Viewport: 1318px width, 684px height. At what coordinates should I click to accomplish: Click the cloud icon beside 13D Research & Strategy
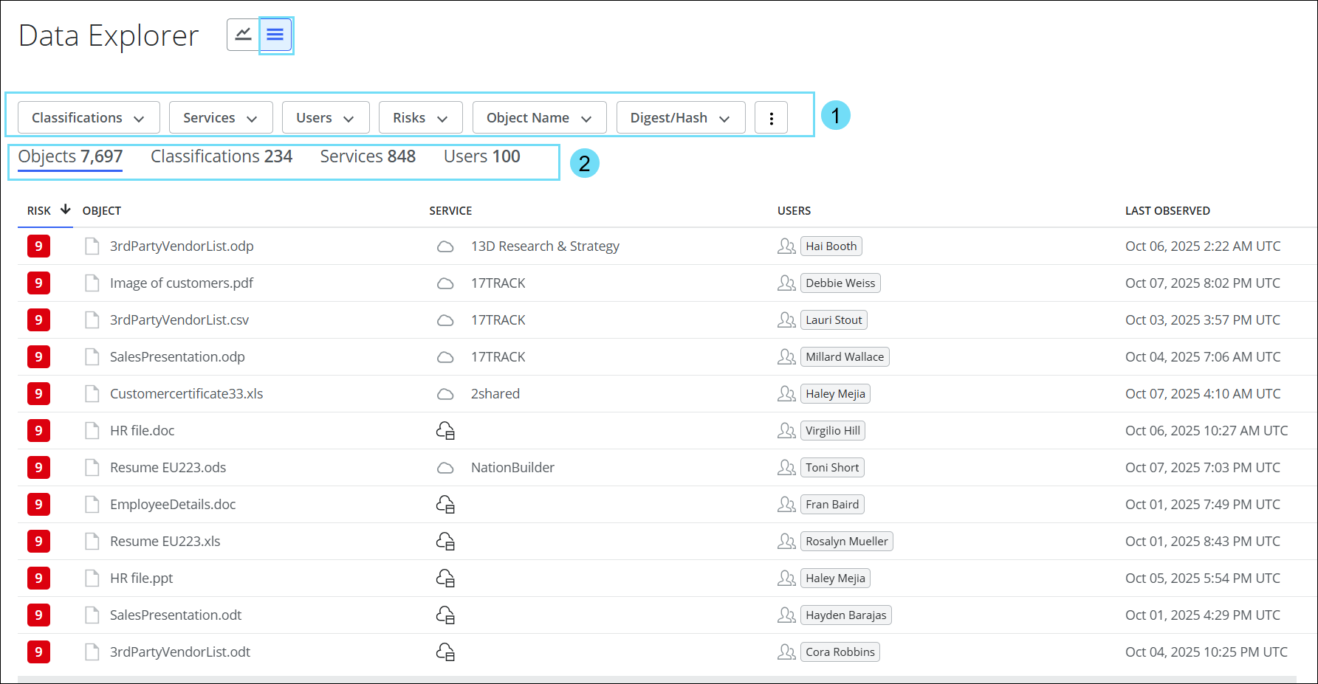tap(445, 246)
